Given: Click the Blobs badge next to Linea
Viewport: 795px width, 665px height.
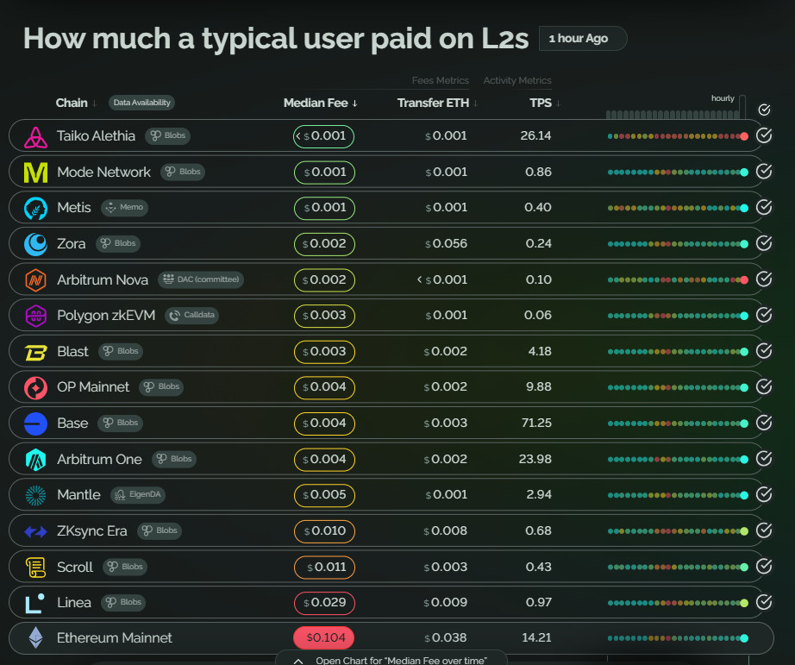Looking at the screenshot, I should click(x=123, y=602).
